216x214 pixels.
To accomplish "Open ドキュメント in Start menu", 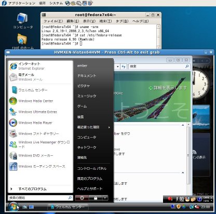I will 87,76.
